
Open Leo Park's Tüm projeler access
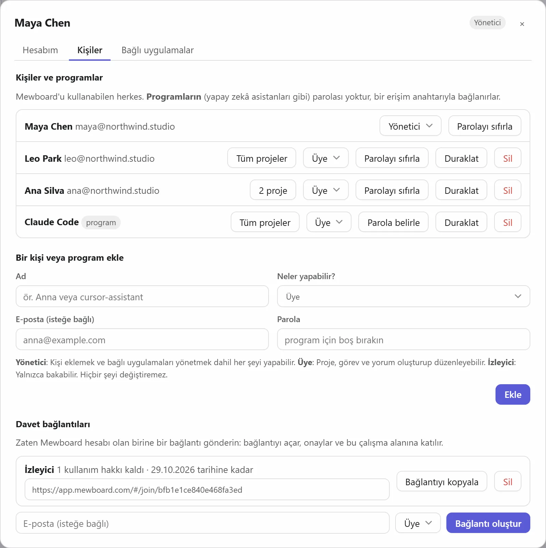pyautogui.click(x=262, y=158)
